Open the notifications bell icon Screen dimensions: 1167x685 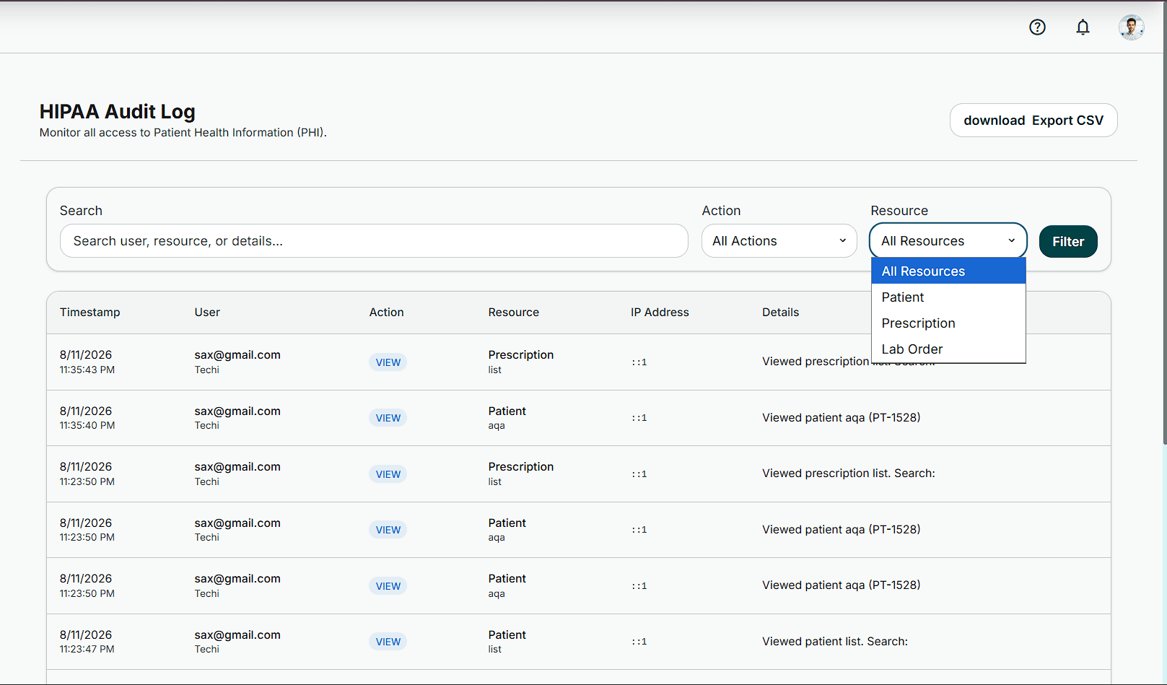click(x=1083, y=27)
